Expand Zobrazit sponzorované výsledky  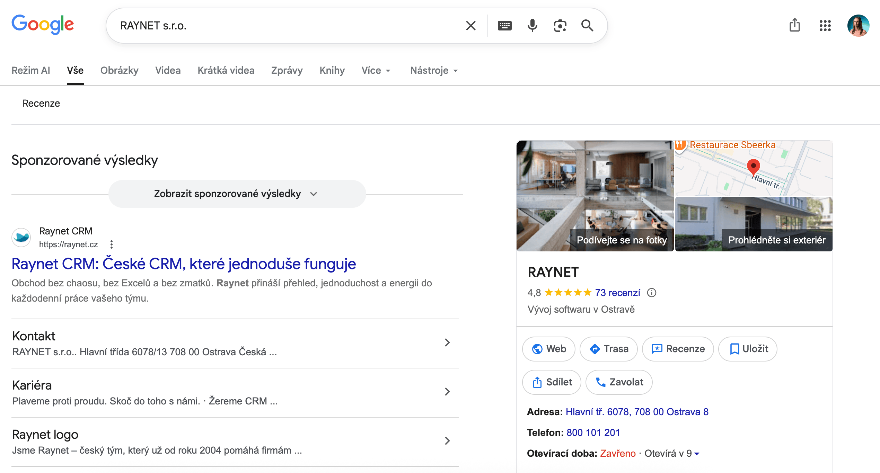point(237,194)
